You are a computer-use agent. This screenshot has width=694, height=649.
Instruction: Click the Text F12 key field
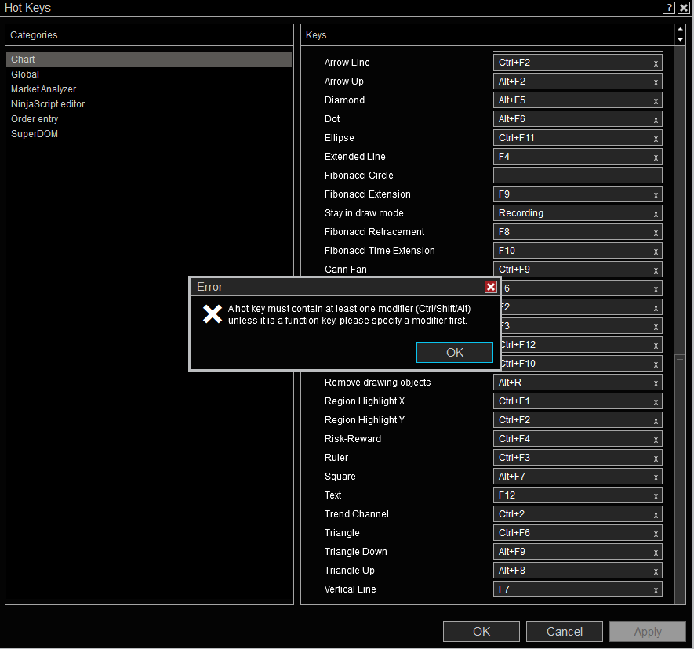coord(578,495)
